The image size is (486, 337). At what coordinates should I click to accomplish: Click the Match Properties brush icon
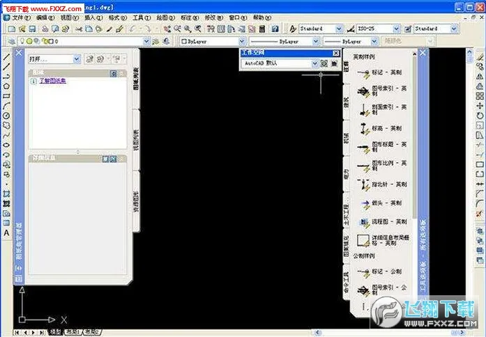[120, 29]
